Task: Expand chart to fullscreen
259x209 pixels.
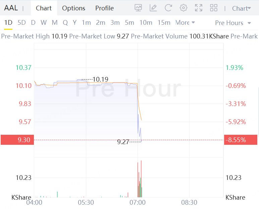Action: pos(198,8)
